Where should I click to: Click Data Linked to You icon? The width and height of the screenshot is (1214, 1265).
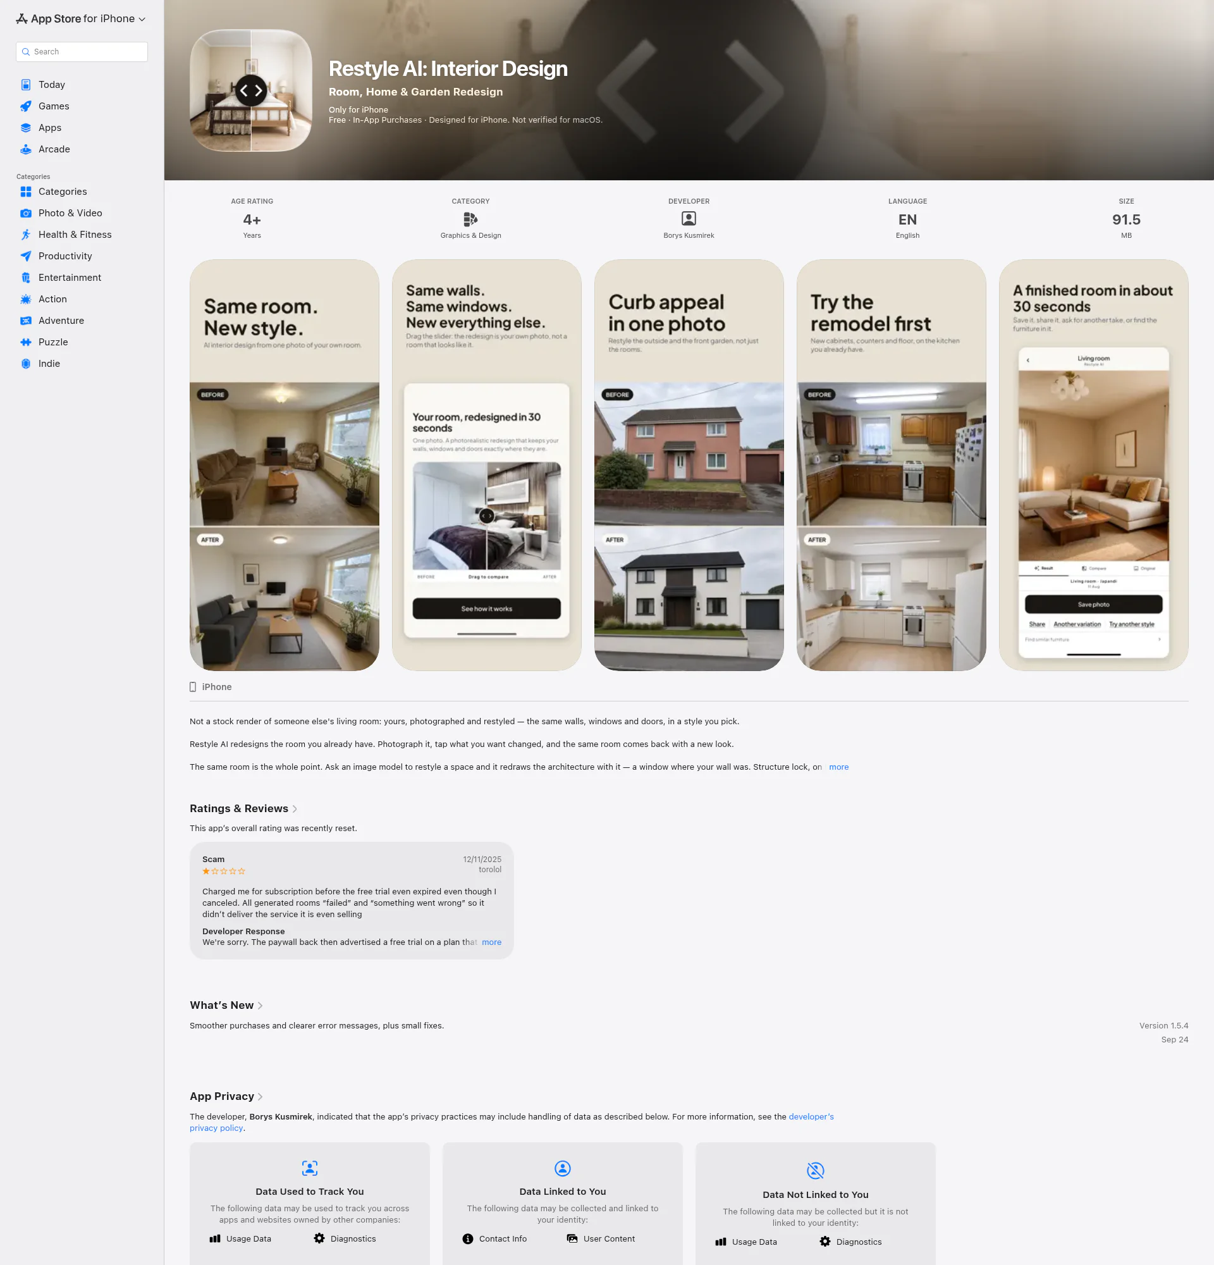click(x=563, y=1168)
